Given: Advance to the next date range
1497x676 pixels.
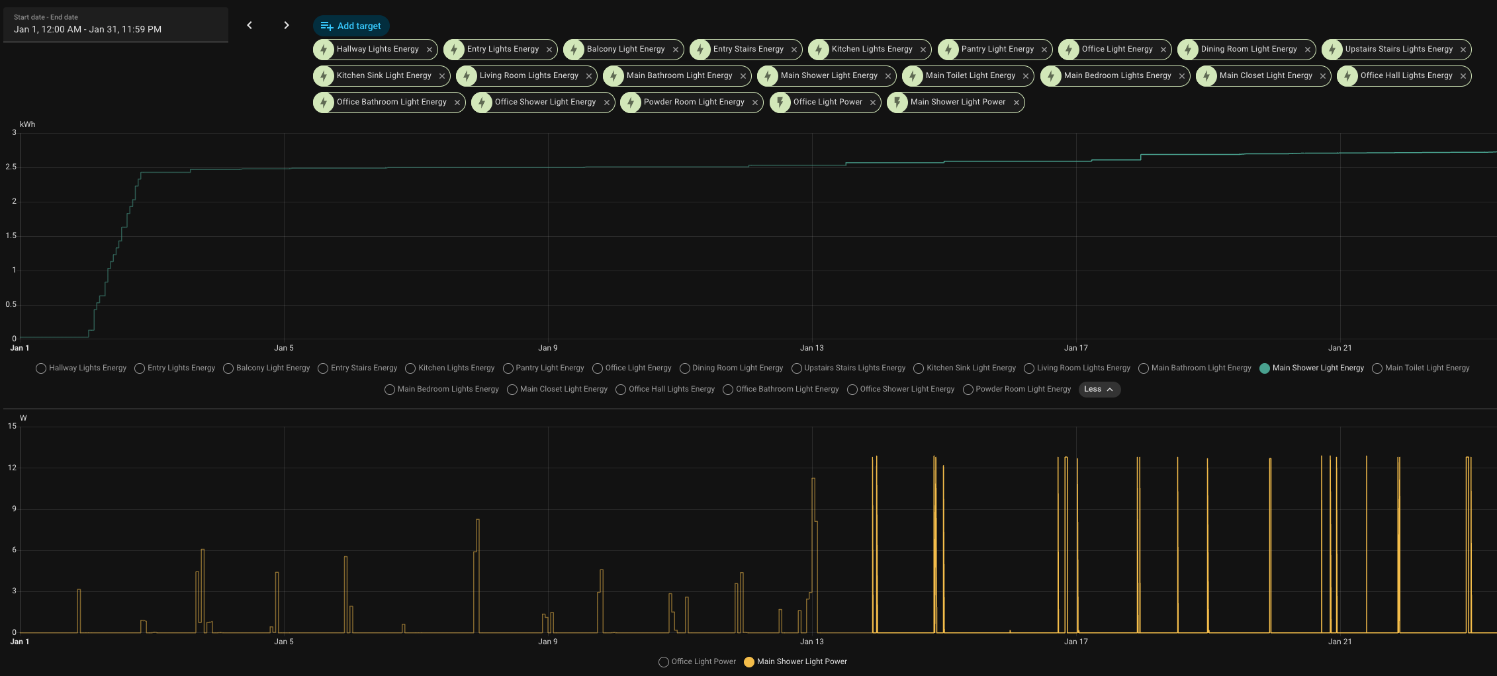Looking at the screenshot, I should coord(287,25).
